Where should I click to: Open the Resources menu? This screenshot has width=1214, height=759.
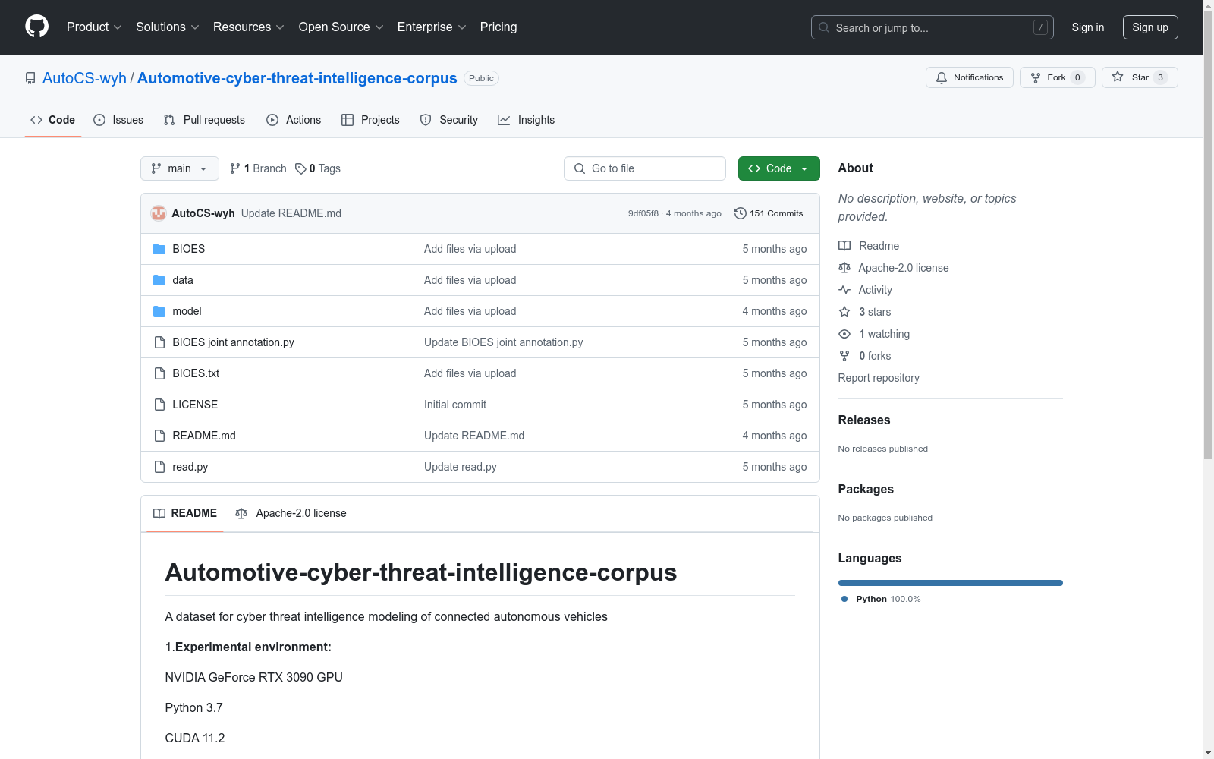[x=249, y=27]
